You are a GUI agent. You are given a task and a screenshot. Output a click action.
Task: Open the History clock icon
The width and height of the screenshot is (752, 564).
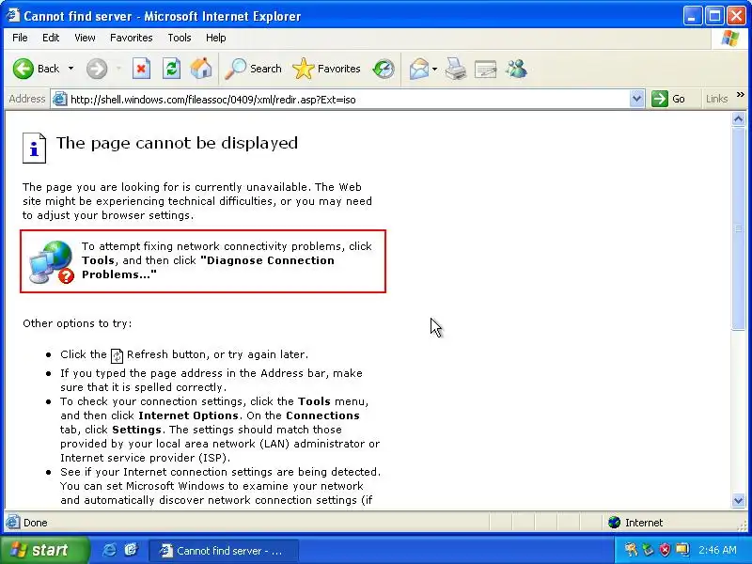(x=384, y=69)
